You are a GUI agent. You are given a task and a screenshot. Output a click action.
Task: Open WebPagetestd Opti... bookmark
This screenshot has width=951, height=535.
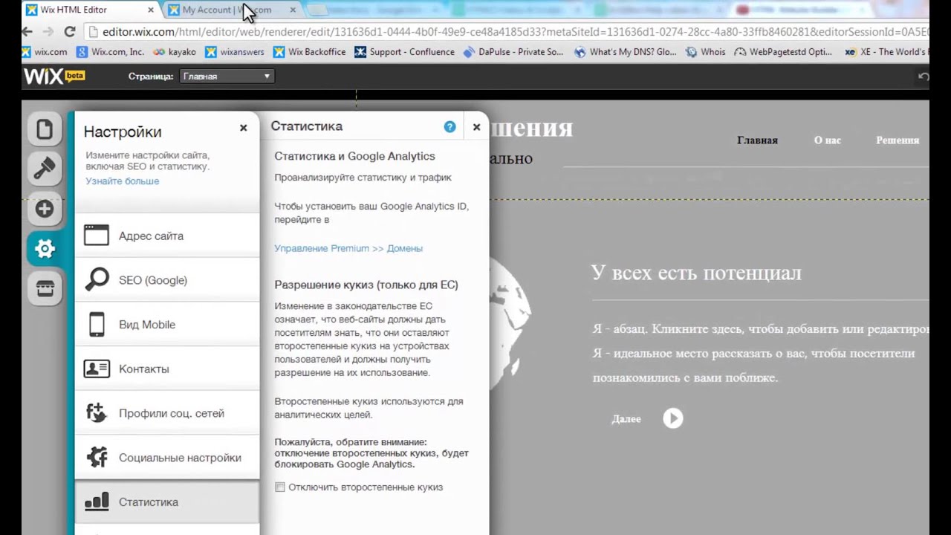783,52
